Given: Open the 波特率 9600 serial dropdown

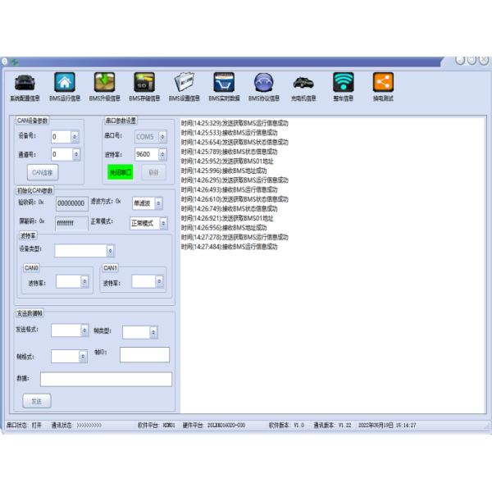Looking at the screenshot, I should click(162, 153).
